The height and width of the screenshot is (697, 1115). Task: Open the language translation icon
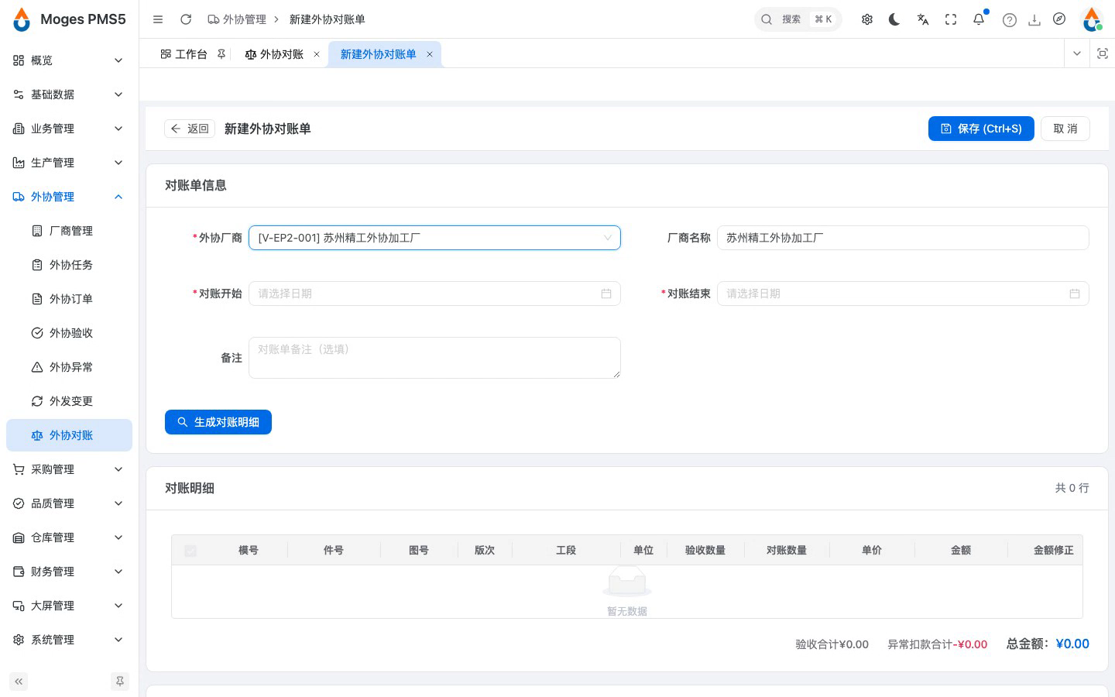(923, 19)
